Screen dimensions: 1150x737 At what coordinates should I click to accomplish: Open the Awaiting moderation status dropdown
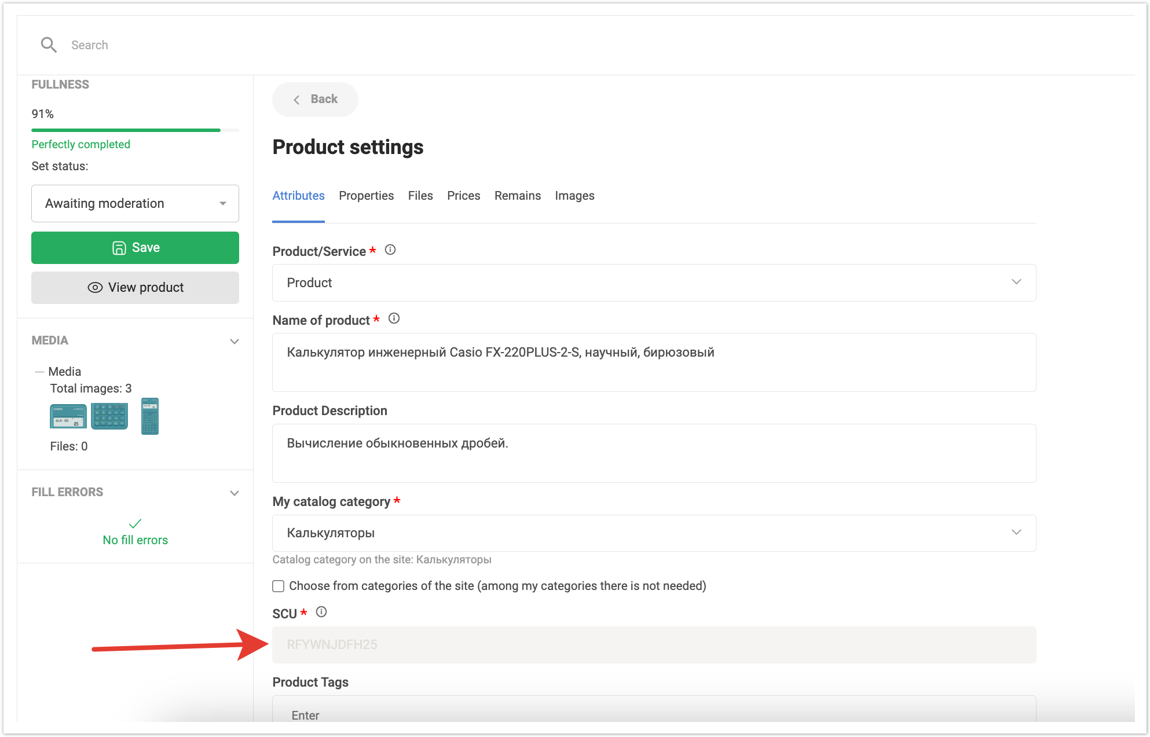135,203
